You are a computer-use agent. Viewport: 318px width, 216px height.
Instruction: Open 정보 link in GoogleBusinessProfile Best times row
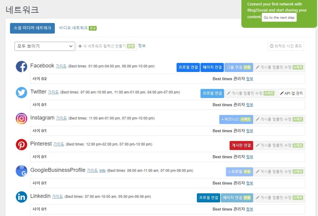click(x=250, y=183)
